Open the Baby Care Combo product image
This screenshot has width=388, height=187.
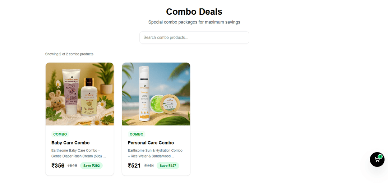tap(79, 94)
